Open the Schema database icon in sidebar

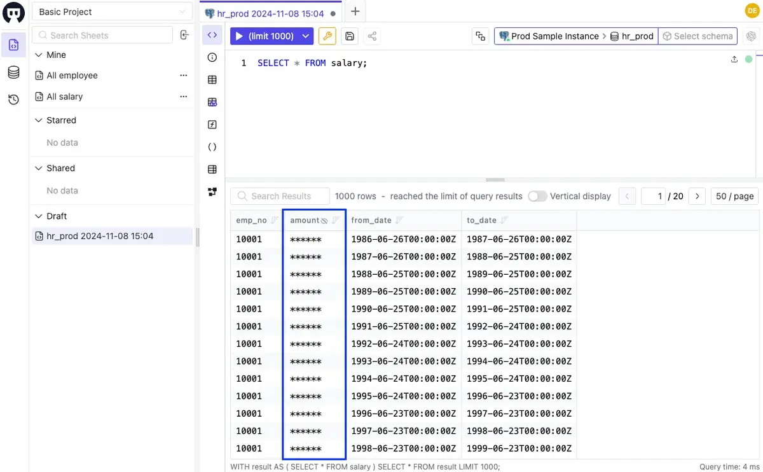(x=13, y=73)
